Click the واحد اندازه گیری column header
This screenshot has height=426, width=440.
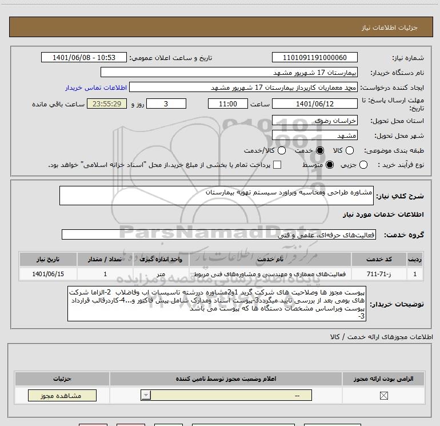pyautogui.click(x=161, y=259)
